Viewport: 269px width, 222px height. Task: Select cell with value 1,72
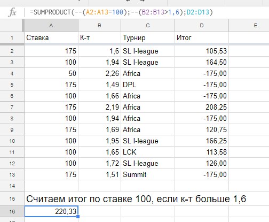click(x=99, y=164)
